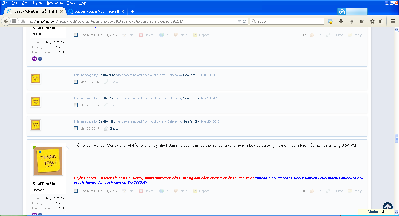Click Delete on post #7
The image size is (399, 216).
(x=146, y=35)
